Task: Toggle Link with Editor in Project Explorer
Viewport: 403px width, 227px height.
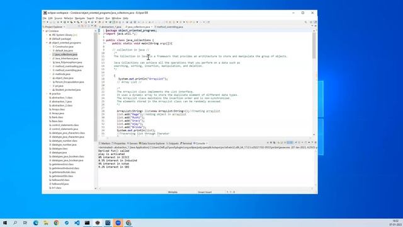Action: coord(82,26)
